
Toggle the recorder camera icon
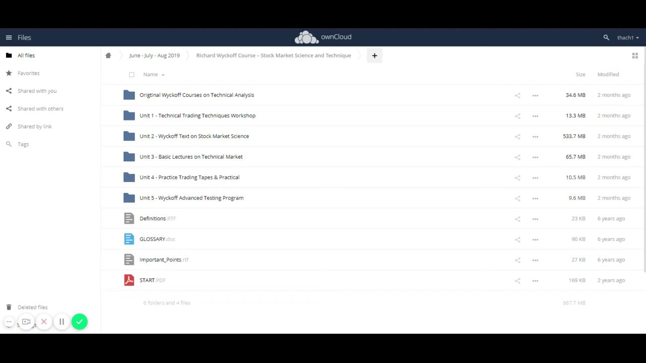[x=26, y=322]
